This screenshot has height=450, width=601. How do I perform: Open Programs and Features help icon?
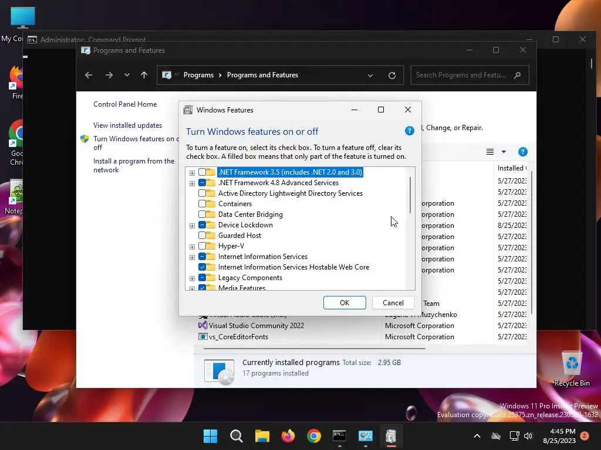click(522, 152)
